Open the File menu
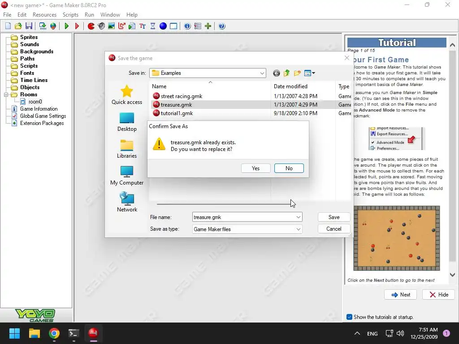 click(x=7, y=15)
